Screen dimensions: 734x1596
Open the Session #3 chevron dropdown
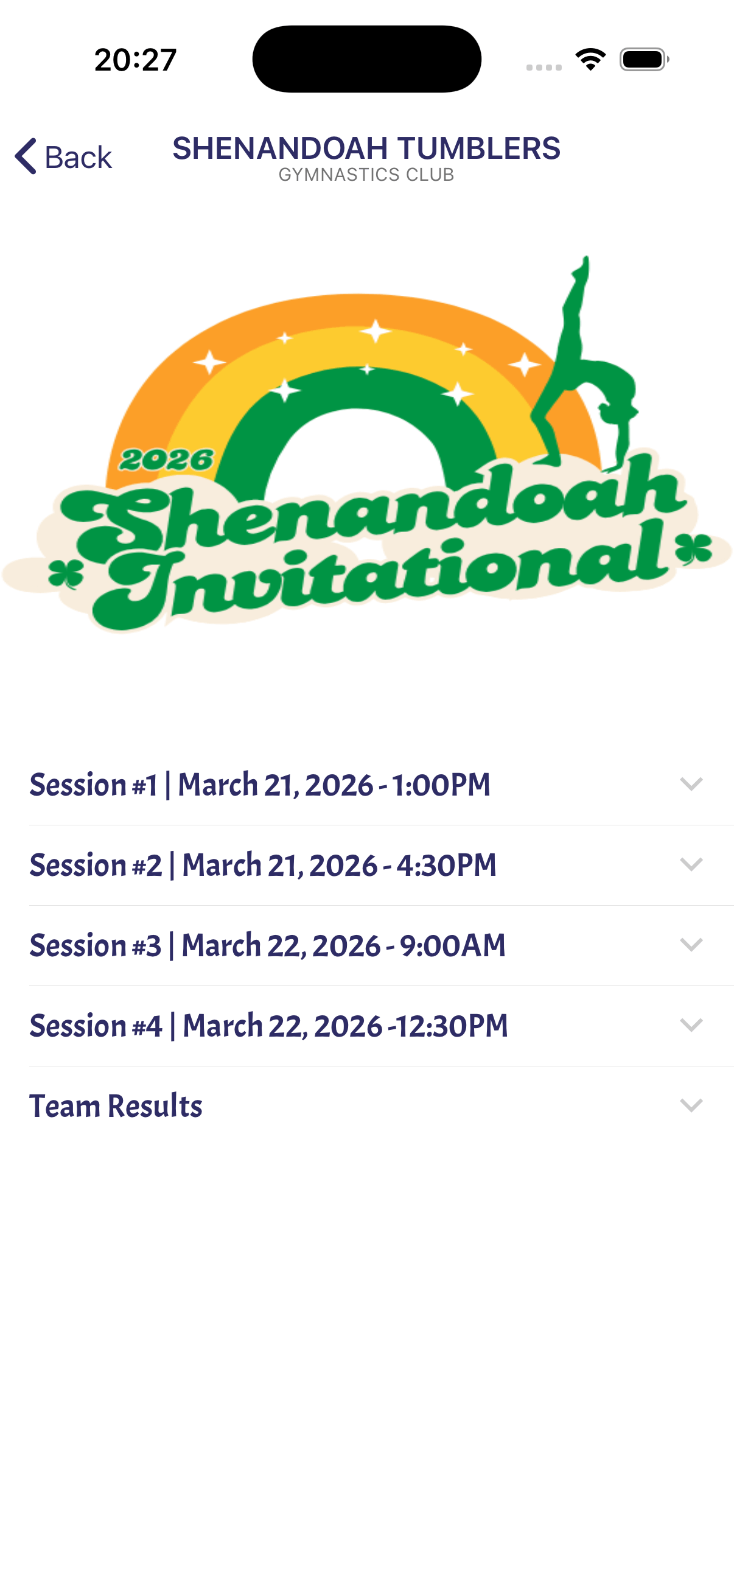[691, 945]
